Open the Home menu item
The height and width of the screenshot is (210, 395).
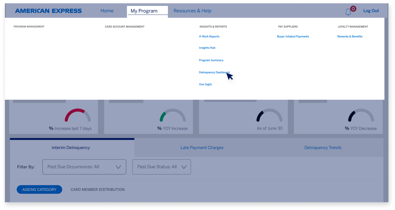[x=107, y=11]
